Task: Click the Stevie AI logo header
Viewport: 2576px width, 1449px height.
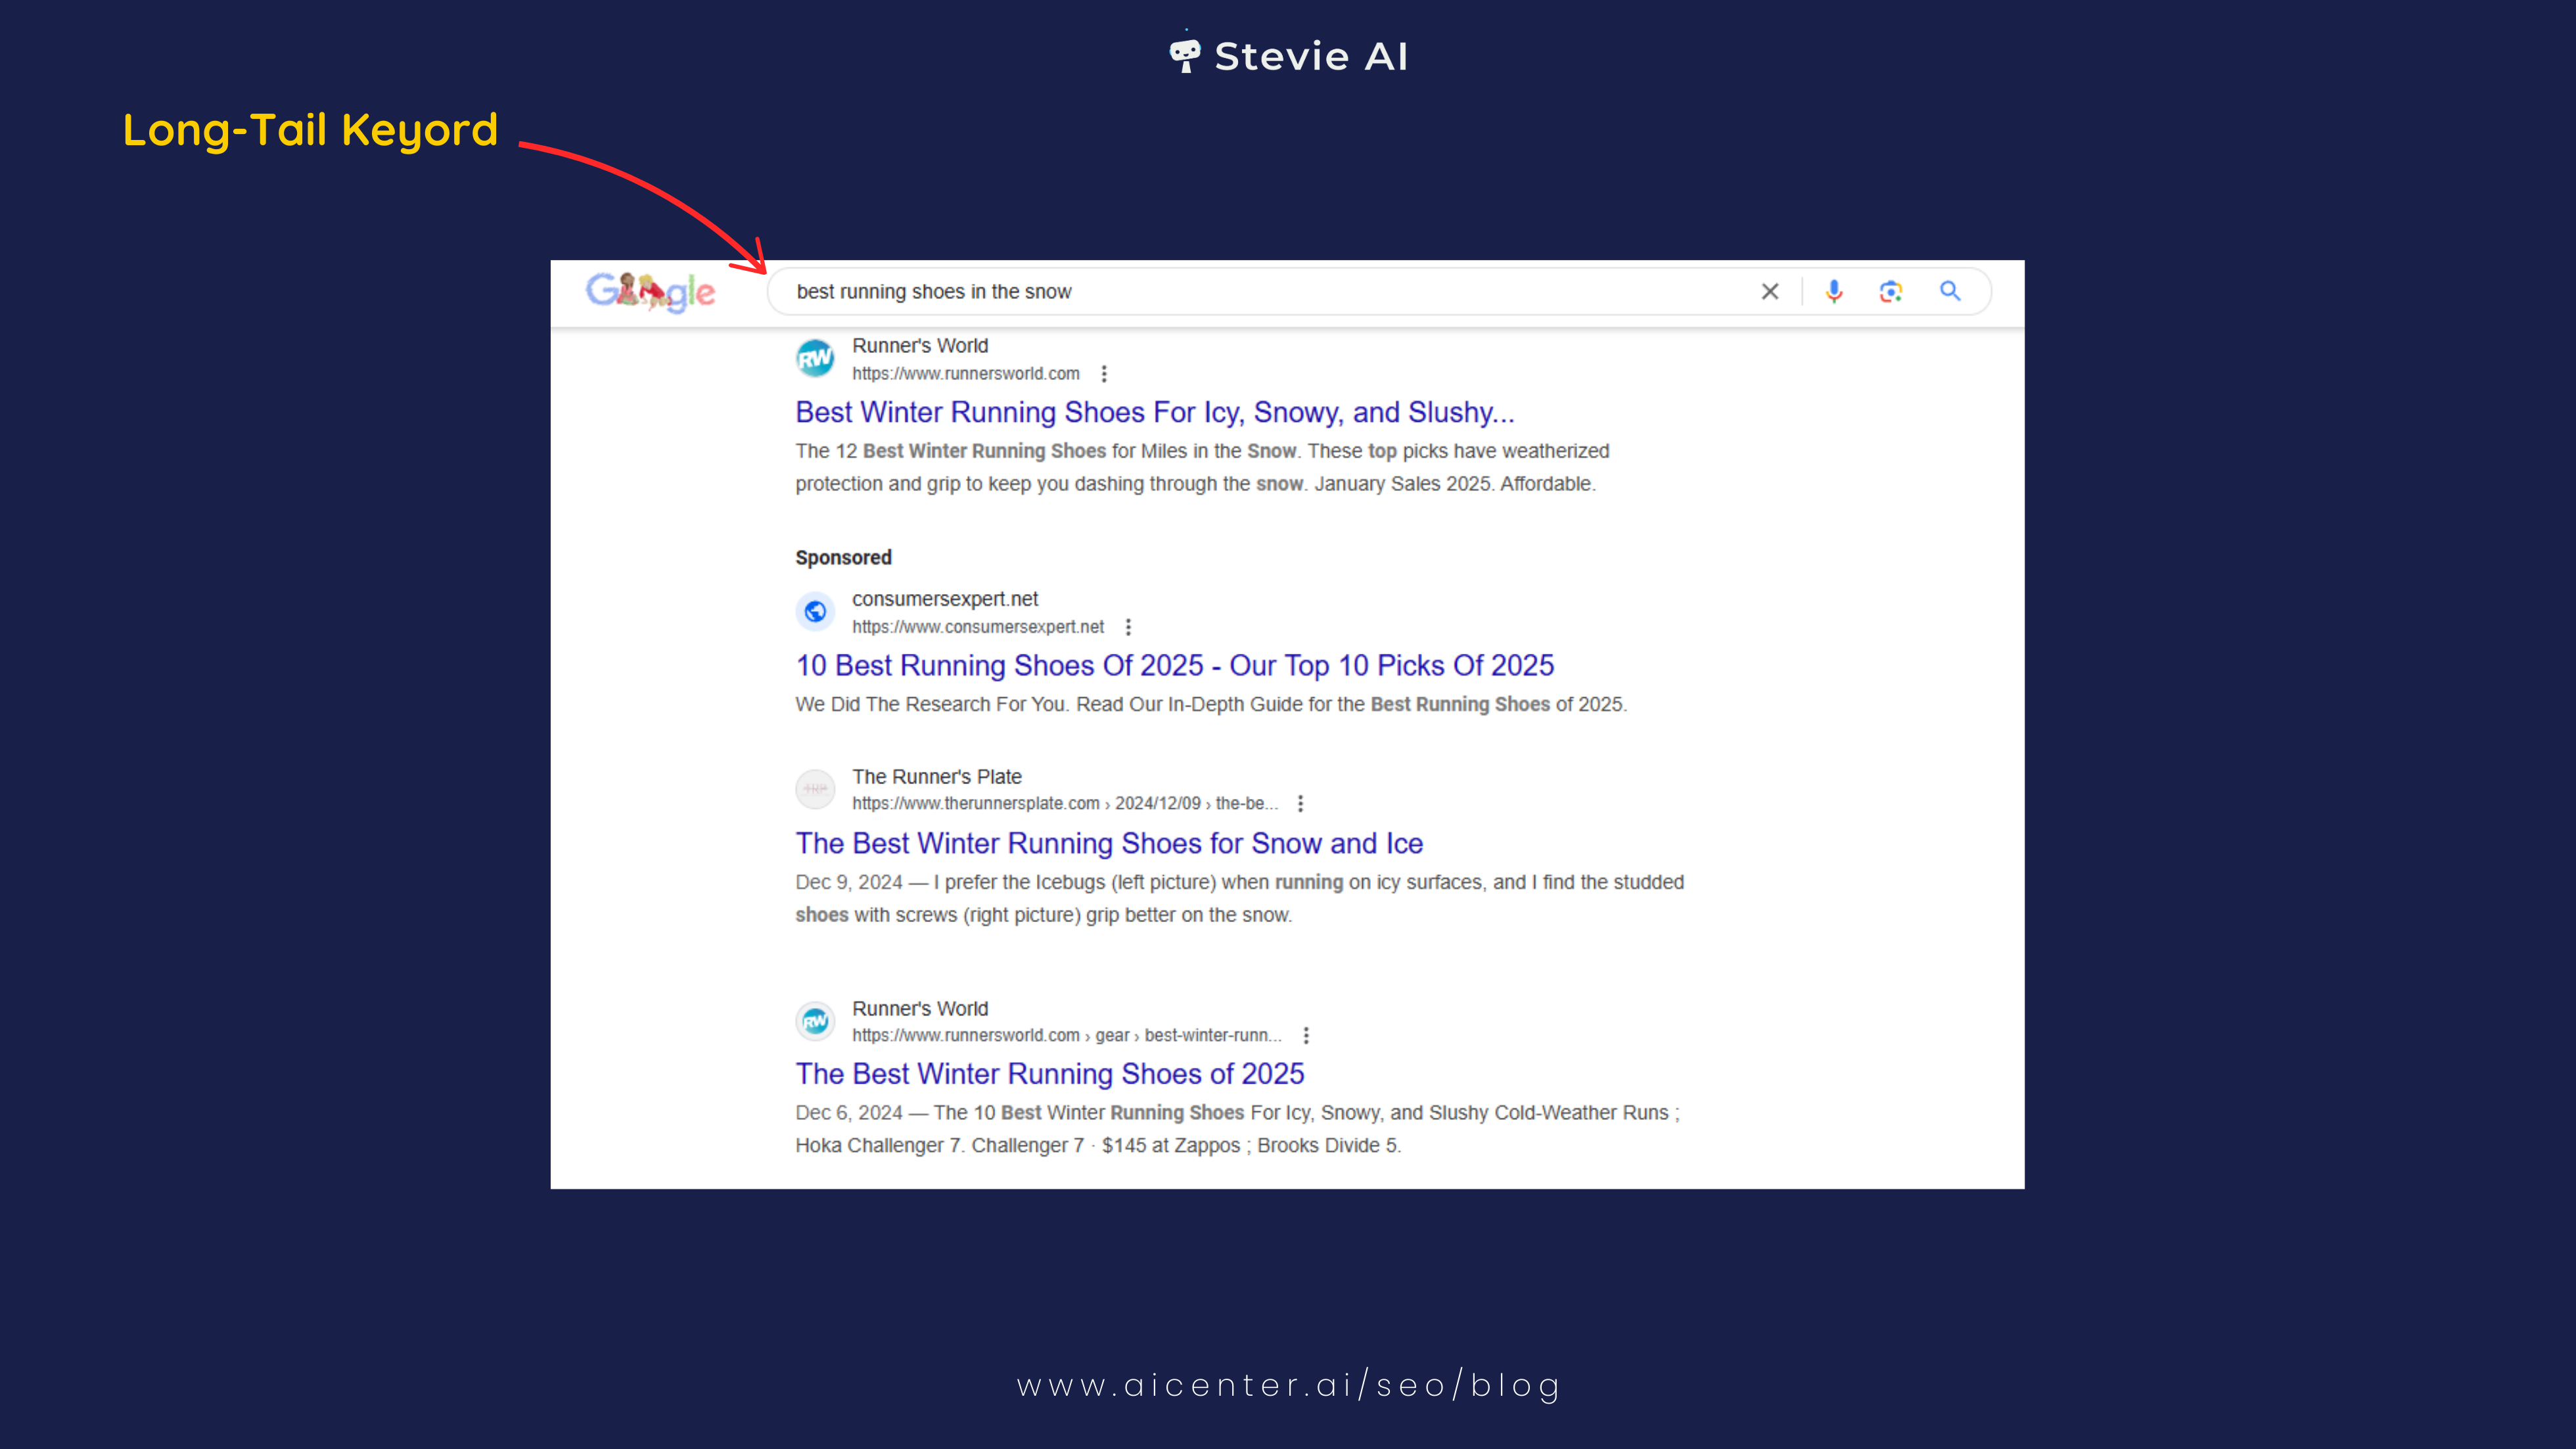Action: 1288,56
